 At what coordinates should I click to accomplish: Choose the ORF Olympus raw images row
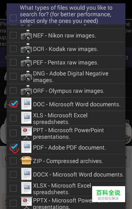pyautogui.click(x=66, y=91)
